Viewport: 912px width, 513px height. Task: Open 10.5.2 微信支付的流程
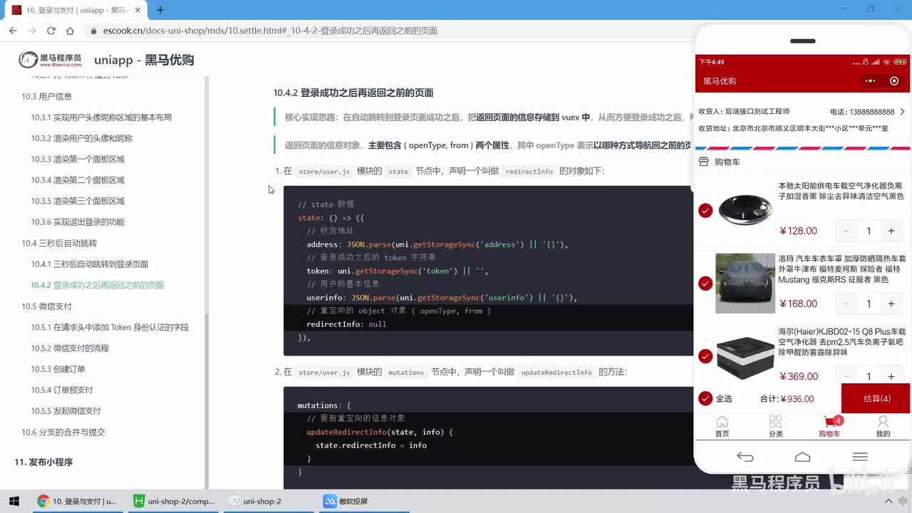(70, 348)
